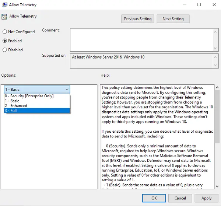
Task: Confirm with the OK button
Action: point(154,198)
